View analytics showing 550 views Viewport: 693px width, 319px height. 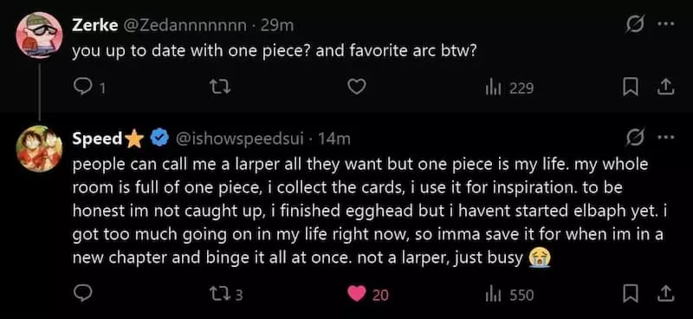(x=509, y=295)
